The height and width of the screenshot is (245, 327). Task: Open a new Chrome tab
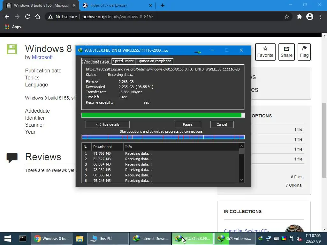coord(163,5)
